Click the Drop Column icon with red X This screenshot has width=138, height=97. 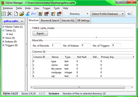pos(59,14)
